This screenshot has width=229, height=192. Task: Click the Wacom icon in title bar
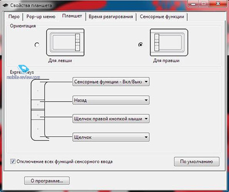click(x=5, y=6)
